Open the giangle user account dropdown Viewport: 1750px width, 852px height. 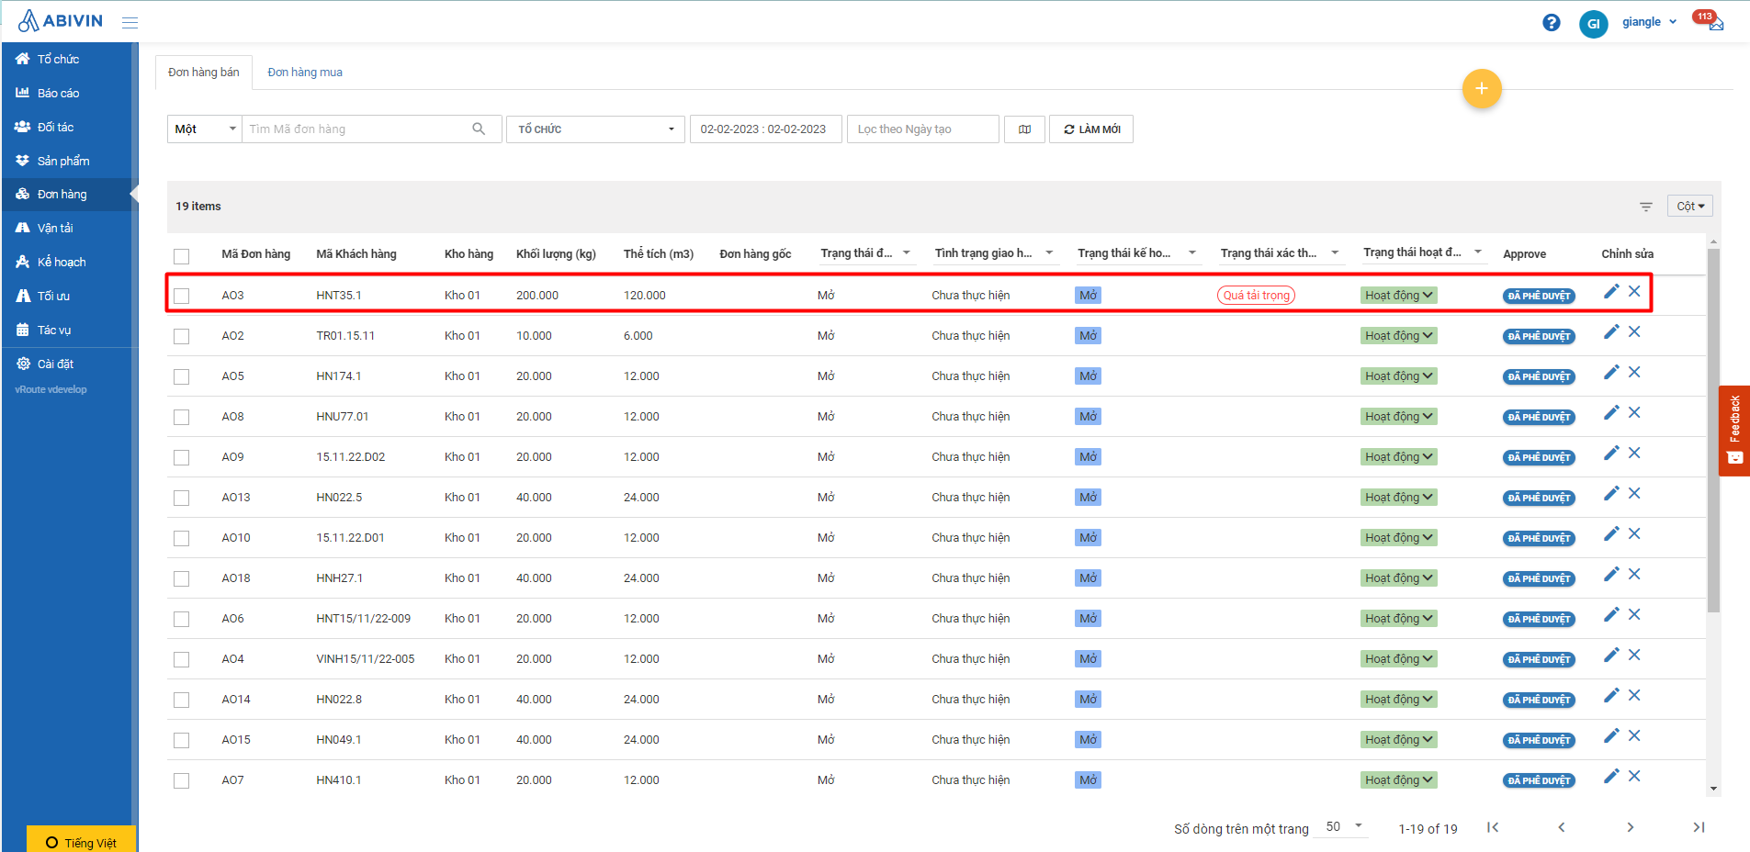click(x=1649, y=22)
